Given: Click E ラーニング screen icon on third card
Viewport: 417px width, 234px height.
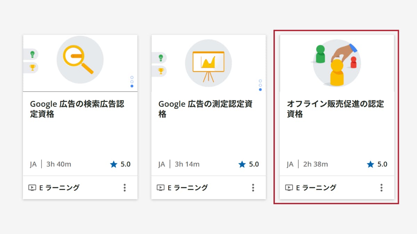Looking at the screenshot, I should point(289,188).
